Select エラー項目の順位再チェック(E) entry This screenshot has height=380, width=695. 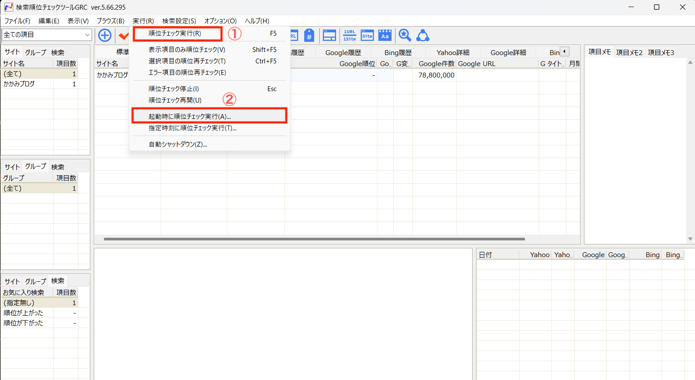coord(209,73)
